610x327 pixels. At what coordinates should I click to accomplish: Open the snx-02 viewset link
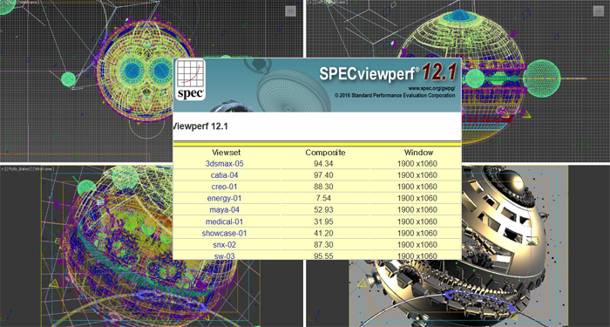(x=224, y=245)
